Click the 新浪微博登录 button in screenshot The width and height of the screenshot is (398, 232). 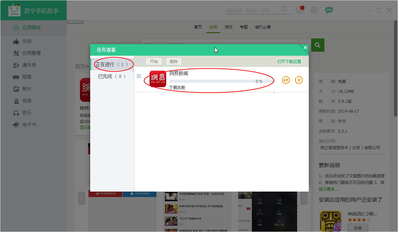coord(105,194)
